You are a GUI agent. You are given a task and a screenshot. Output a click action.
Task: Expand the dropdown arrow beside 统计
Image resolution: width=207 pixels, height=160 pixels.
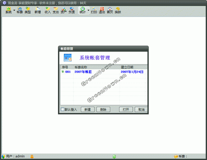88,10
